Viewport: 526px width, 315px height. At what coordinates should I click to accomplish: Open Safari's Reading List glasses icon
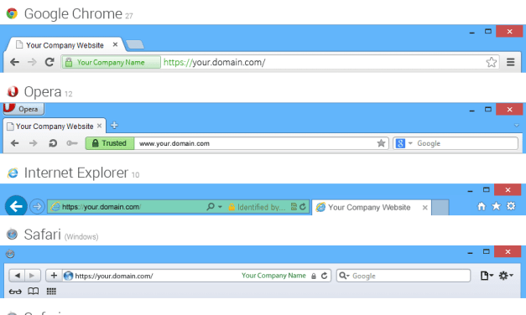15,292
